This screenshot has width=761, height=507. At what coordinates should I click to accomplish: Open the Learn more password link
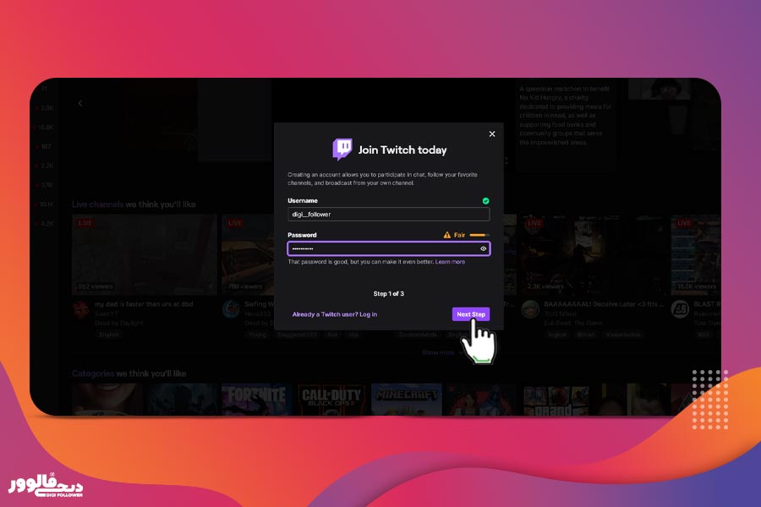click(450, 262)
